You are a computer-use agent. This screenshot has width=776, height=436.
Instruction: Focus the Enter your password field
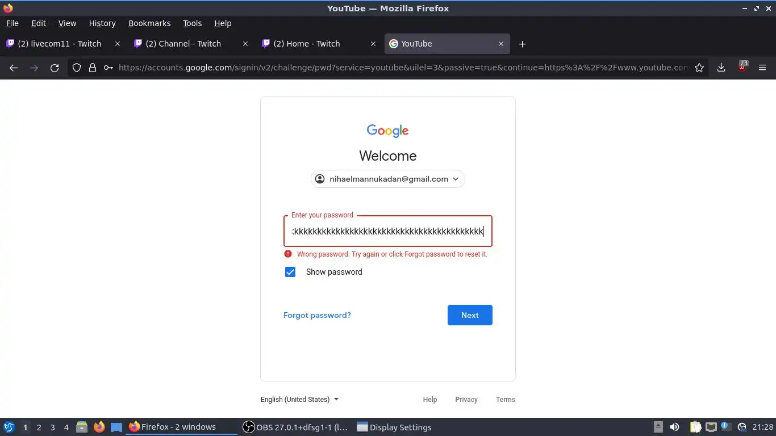388,231
